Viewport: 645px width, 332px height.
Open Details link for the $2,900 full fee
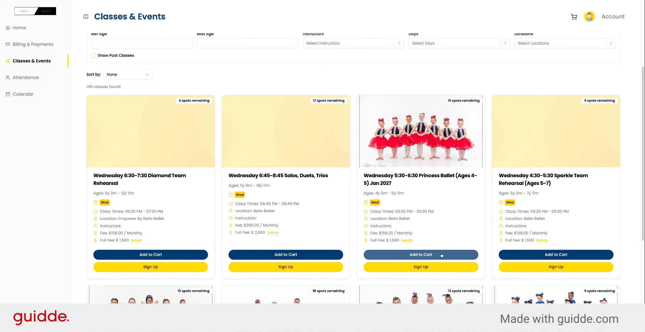273,233
